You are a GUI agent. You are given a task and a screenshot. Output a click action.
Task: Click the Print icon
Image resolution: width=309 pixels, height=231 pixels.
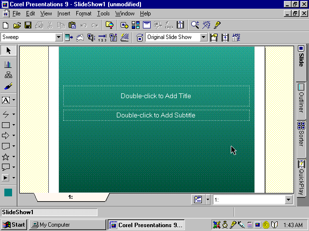coord(39,25)
